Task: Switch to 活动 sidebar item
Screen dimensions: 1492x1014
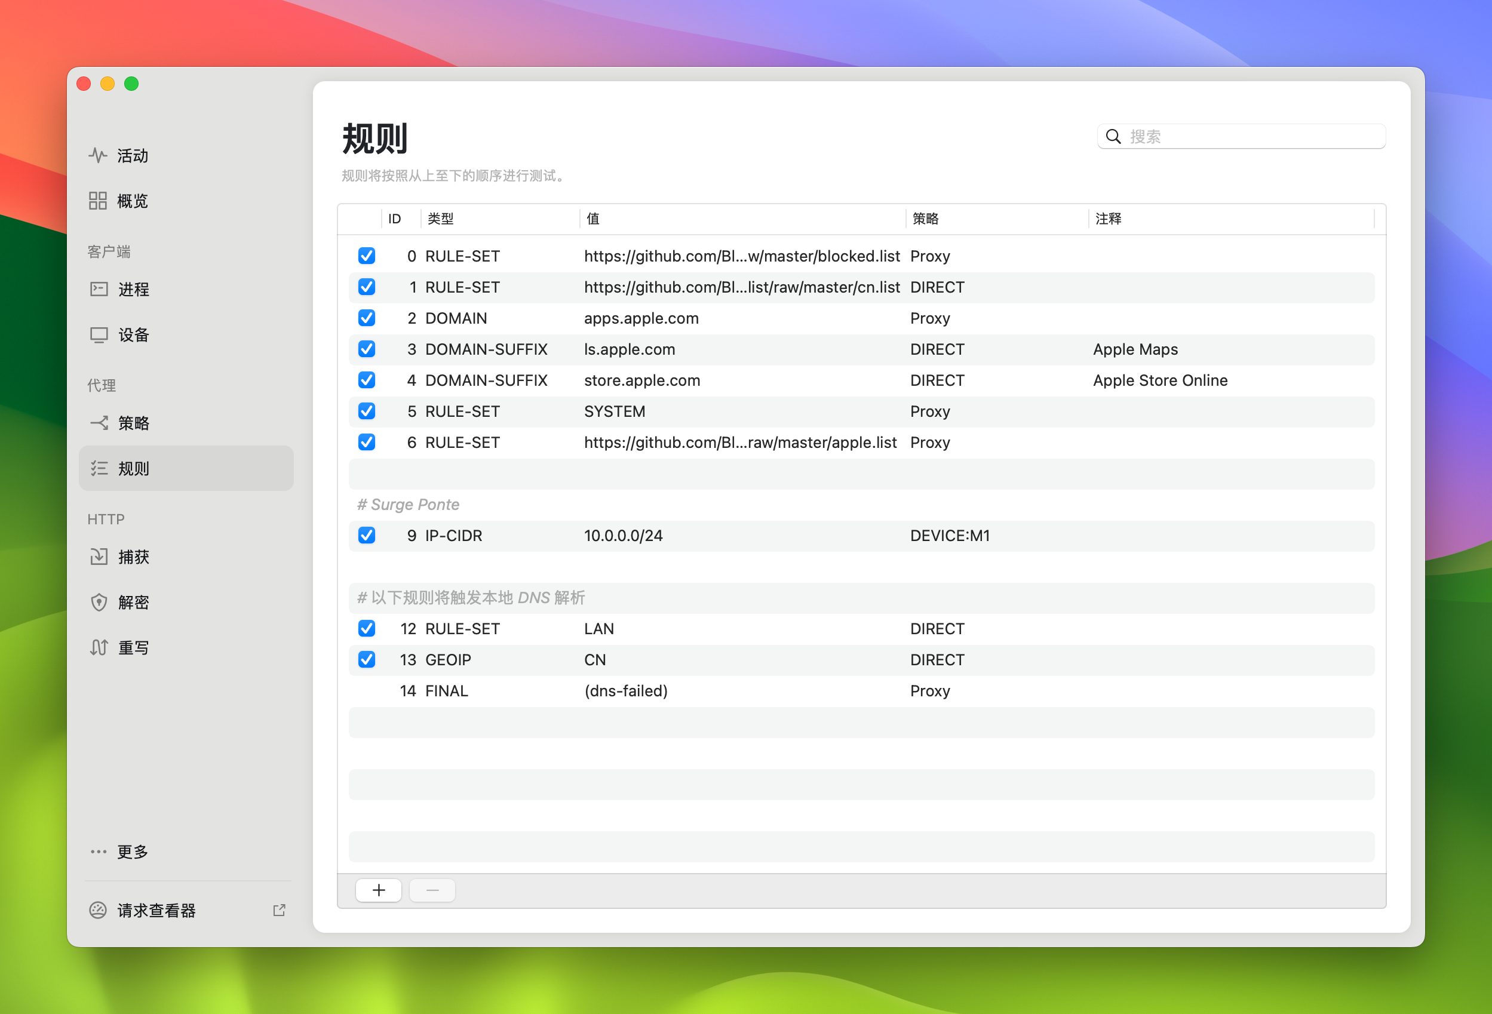Action: pyautogui.click(x=132, y=156)
